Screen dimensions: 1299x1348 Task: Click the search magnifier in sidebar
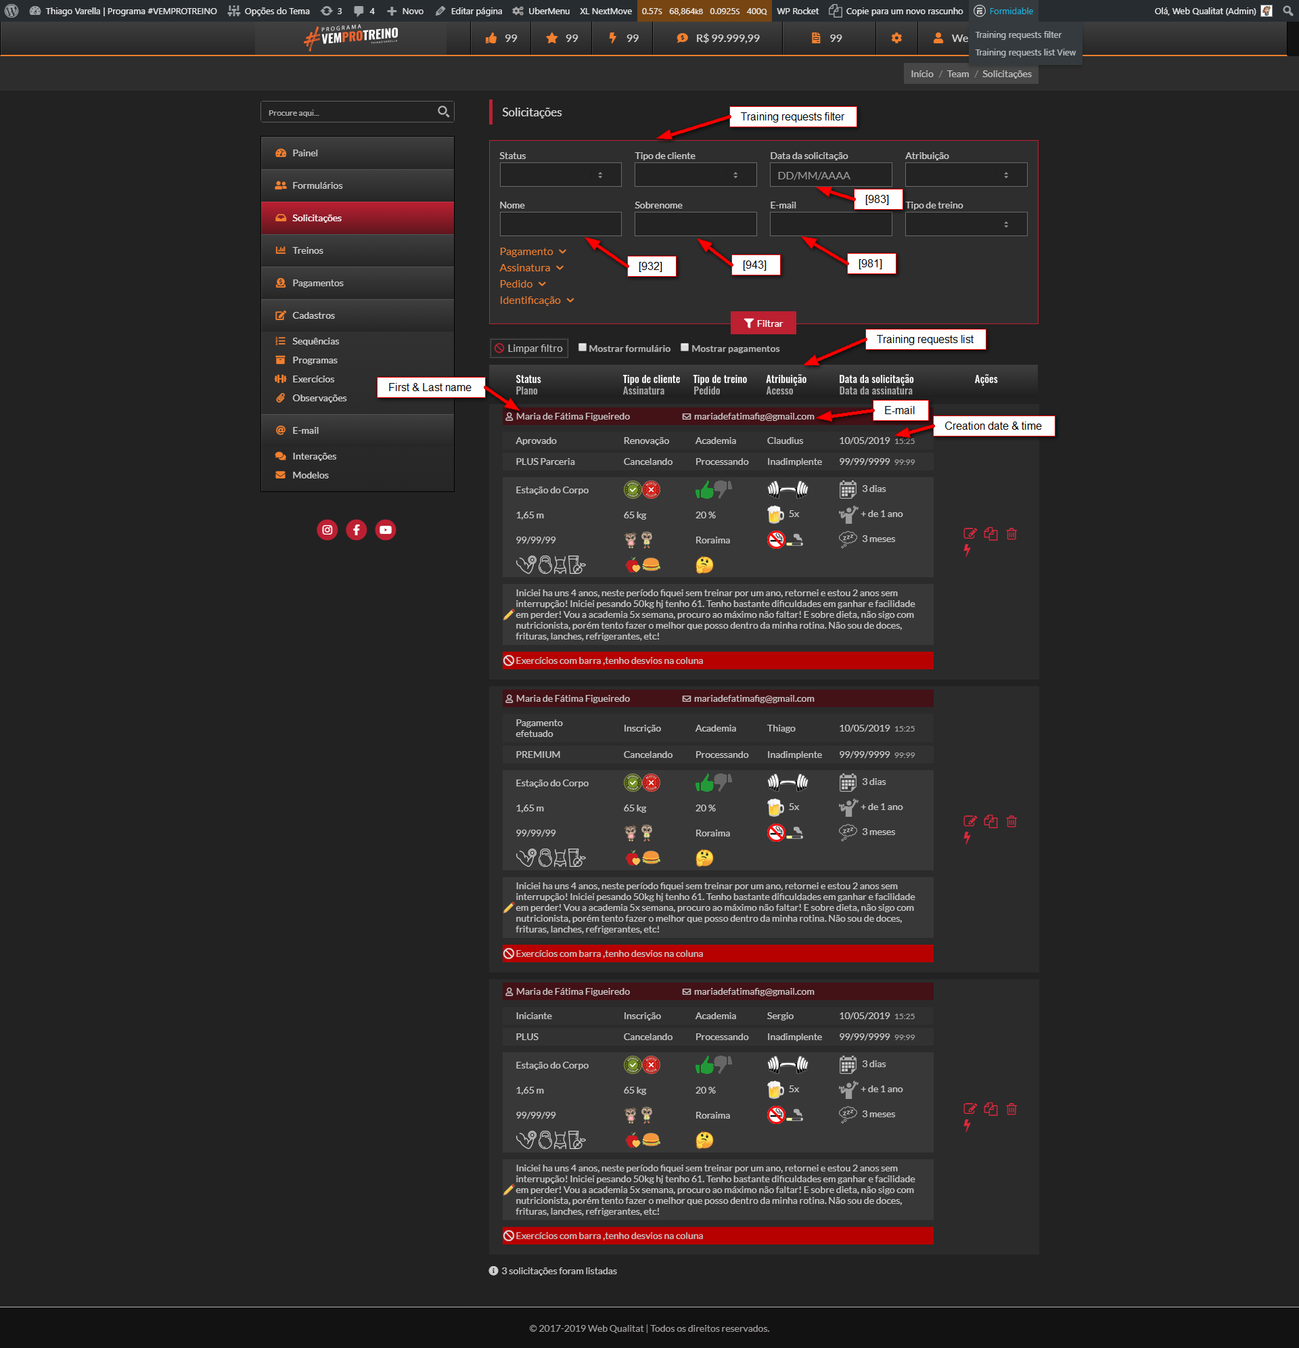click(x=444, y=112)
